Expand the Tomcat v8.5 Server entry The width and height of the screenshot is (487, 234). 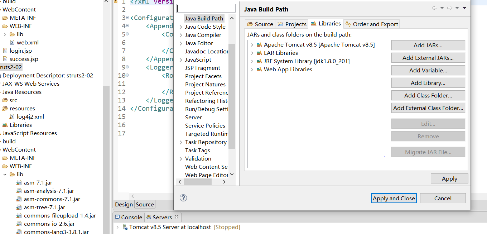tap(117, 227)
